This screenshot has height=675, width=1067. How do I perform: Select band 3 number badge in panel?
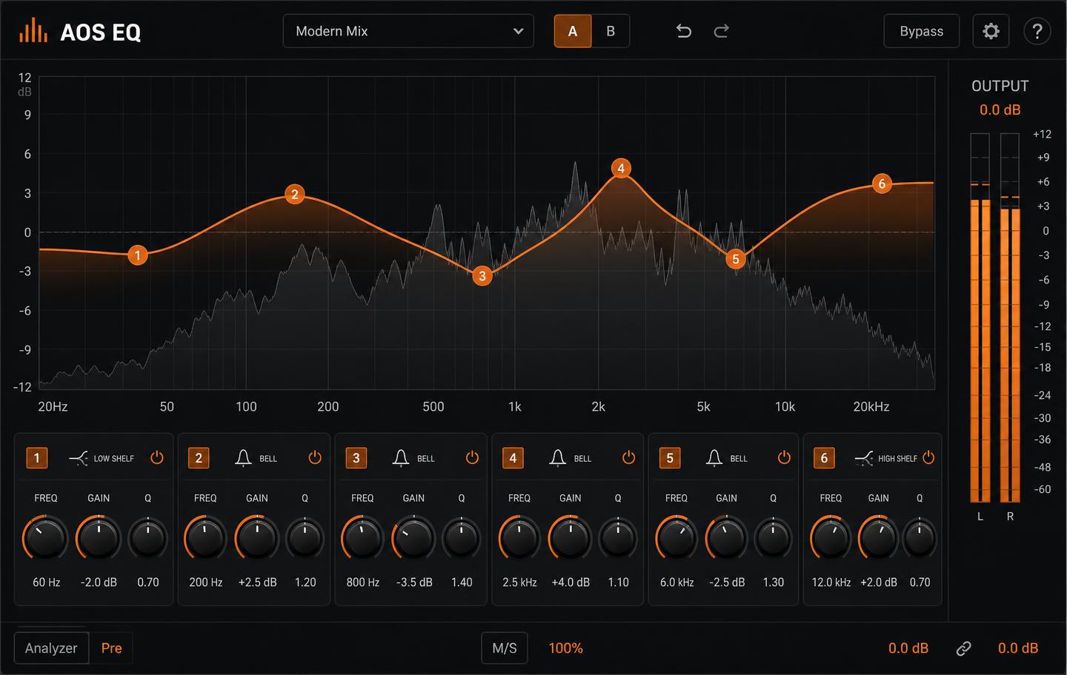coord(356,458)
